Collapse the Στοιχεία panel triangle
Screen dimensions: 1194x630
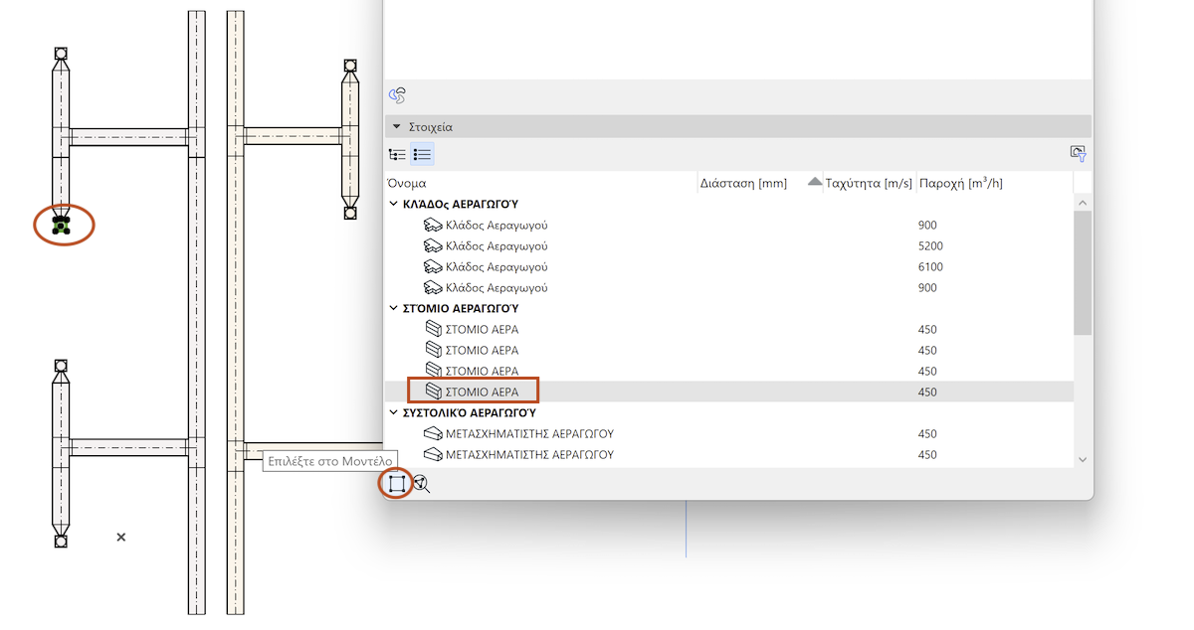[397, 127]
